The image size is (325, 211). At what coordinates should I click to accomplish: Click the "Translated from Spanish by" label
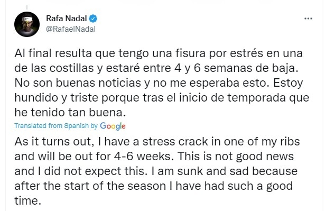click(56, 126)
